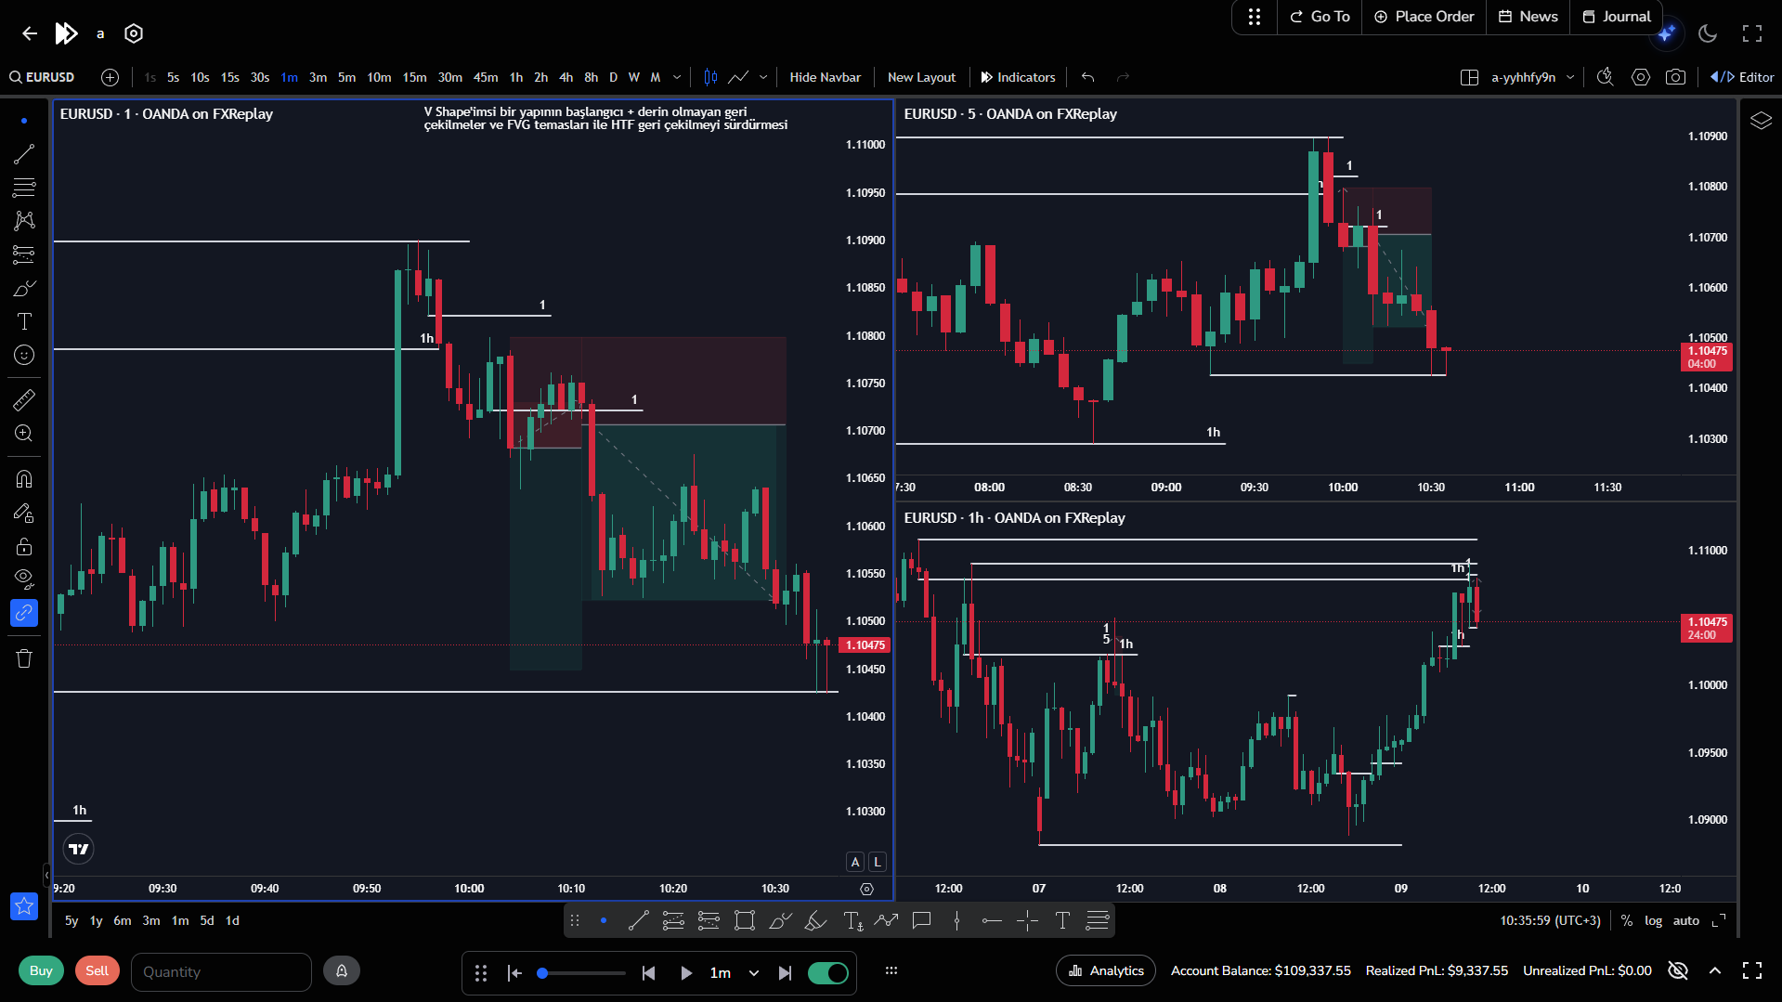1782x1002 pixels.
Task: Take a snapshot with camera icon
Action: click(1675, 77)
